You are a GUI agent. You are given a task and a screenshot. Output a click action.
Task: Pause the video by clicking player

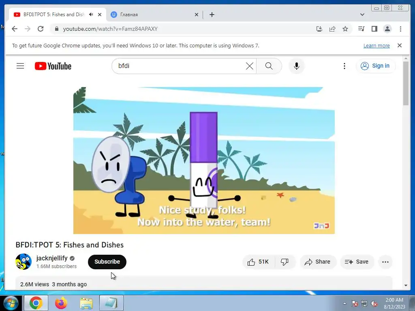click(x=204, y=160)
